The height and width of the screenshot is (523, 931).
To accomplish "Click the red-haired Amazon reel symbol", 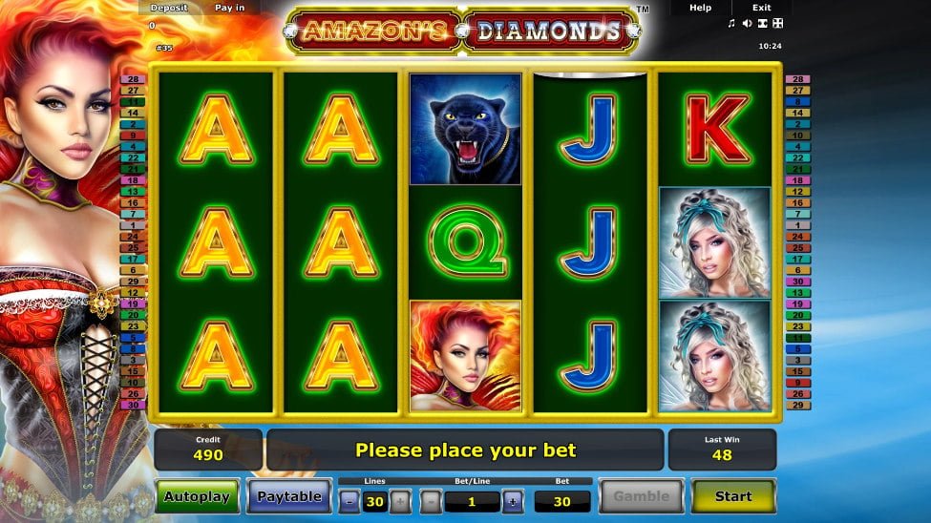I will click(x=466, y=356).
